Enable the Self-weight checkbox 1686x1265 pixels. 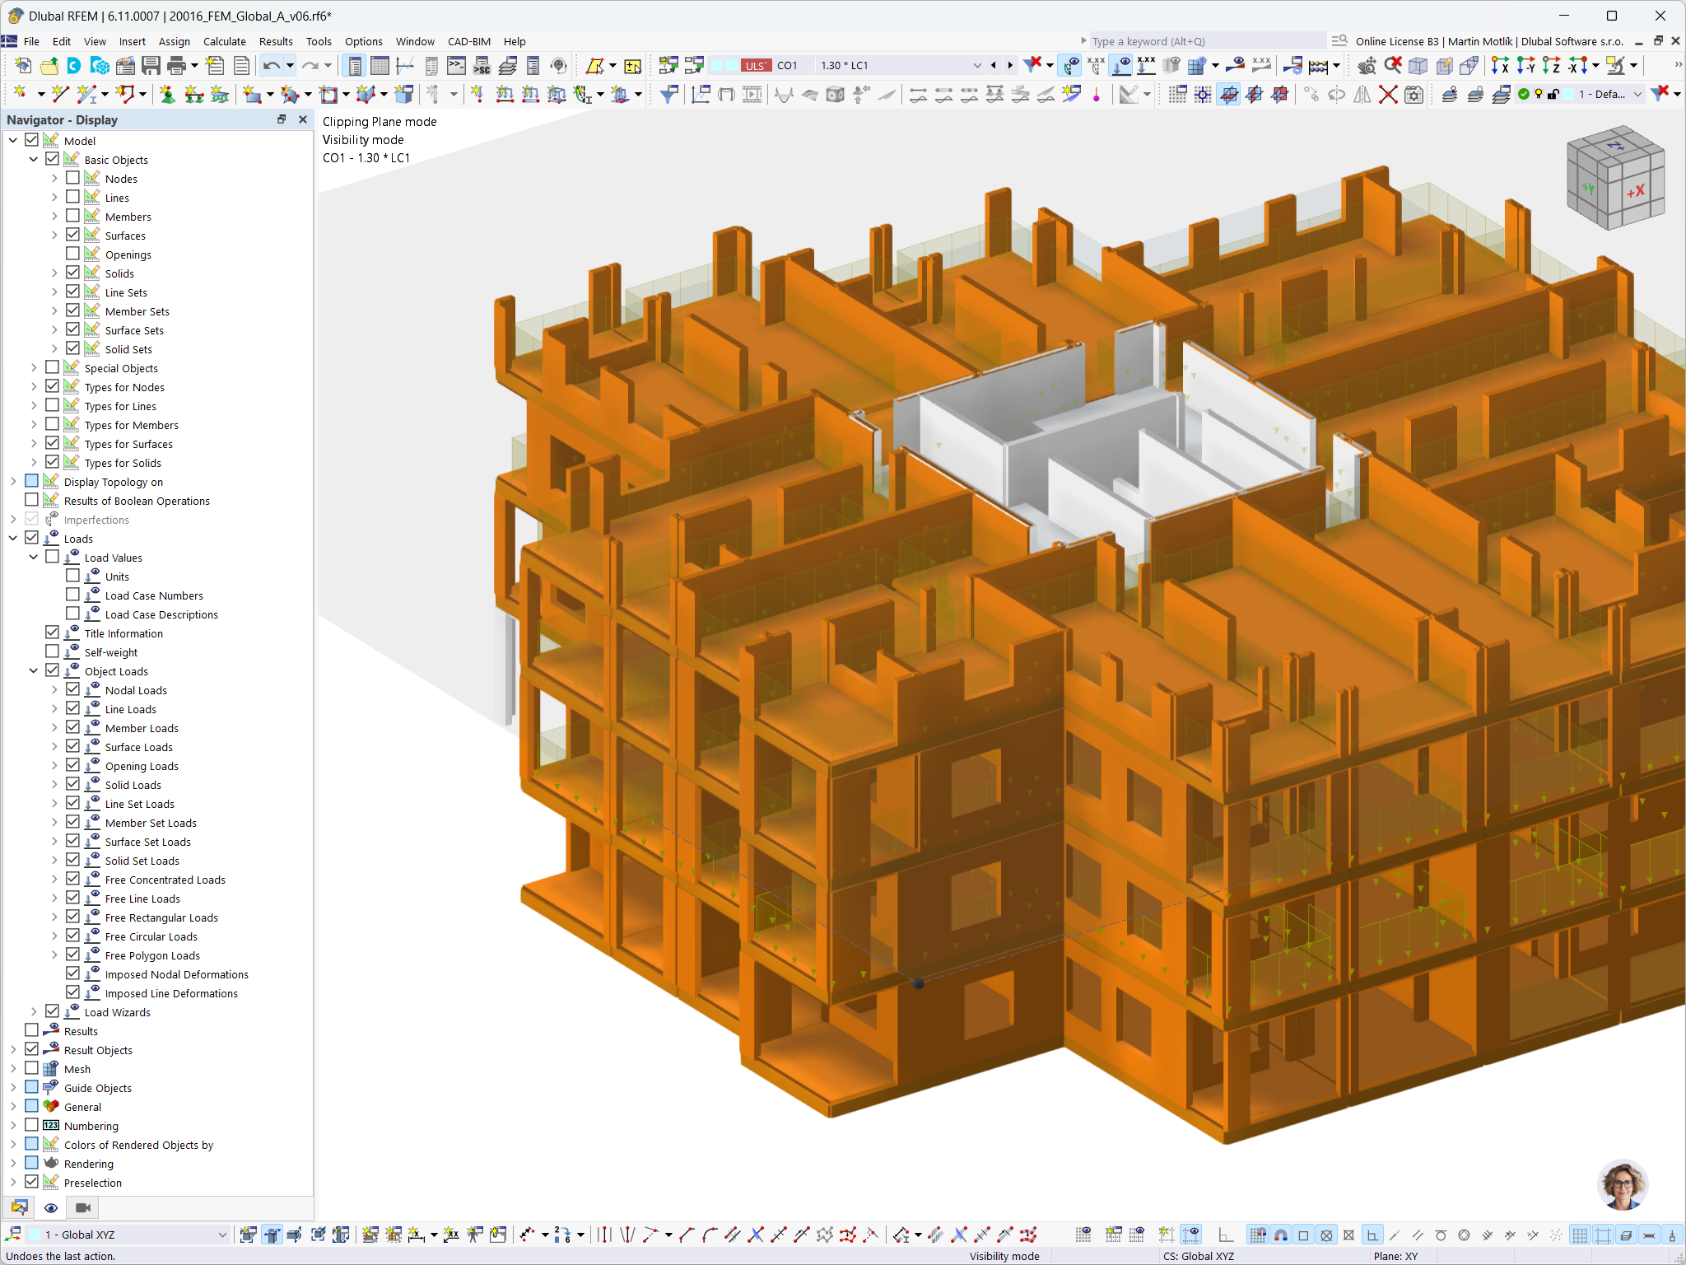click(53, 651)
